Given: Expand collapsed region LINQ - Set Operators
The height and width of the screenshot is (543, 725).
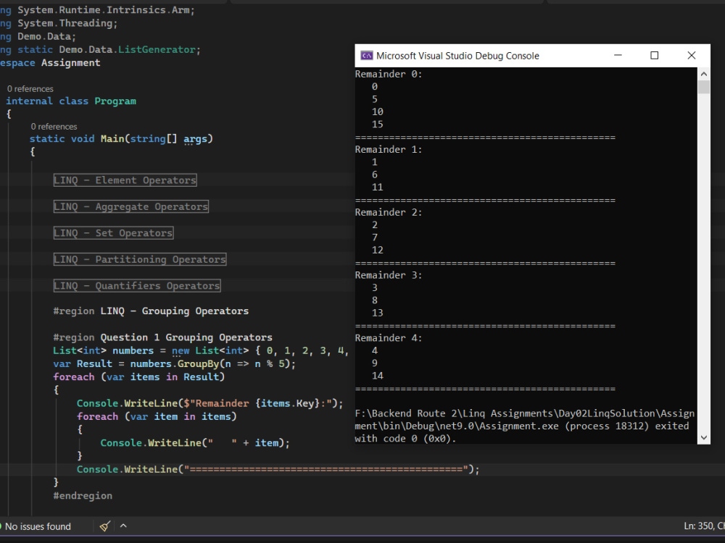Looking at the screenshot, I should coord(113,232).
